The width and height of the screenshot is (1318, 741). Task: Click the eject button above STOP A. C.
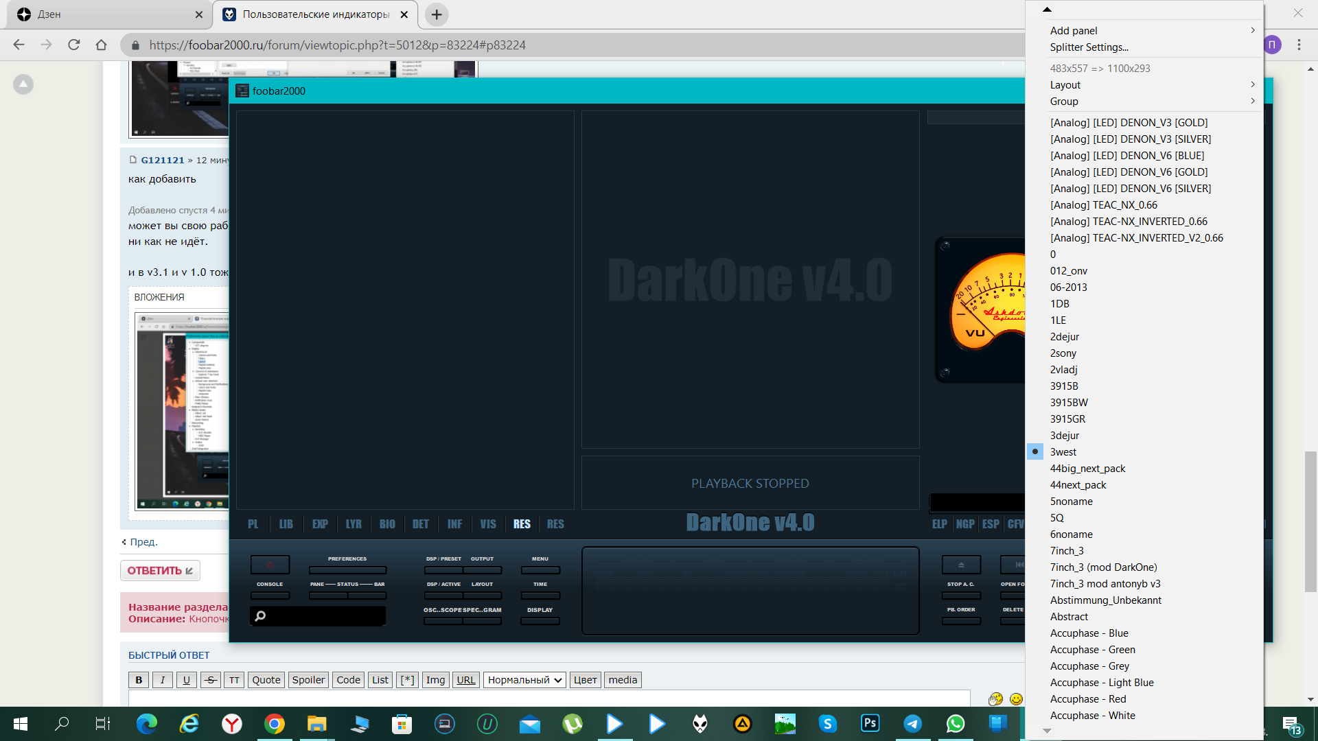961,565
